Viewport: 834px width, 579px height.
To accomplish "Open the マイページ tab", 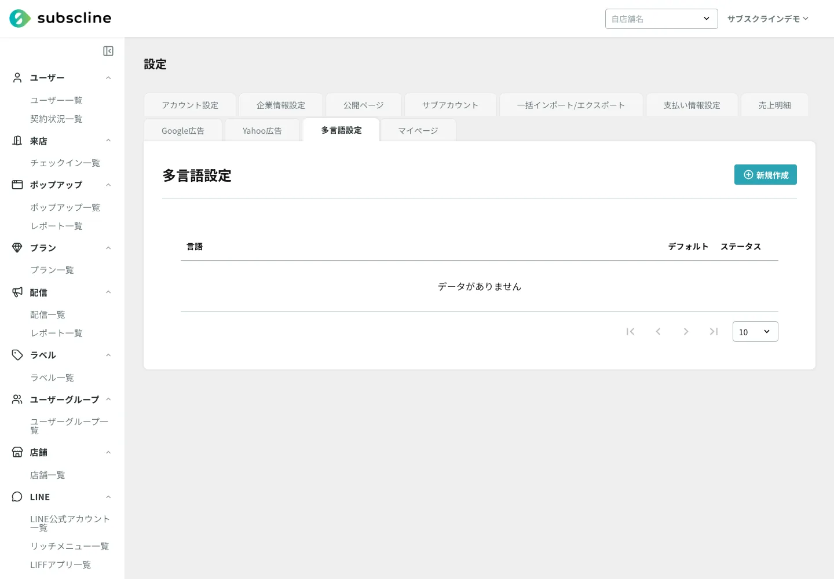I will click(x=418, y=130).
